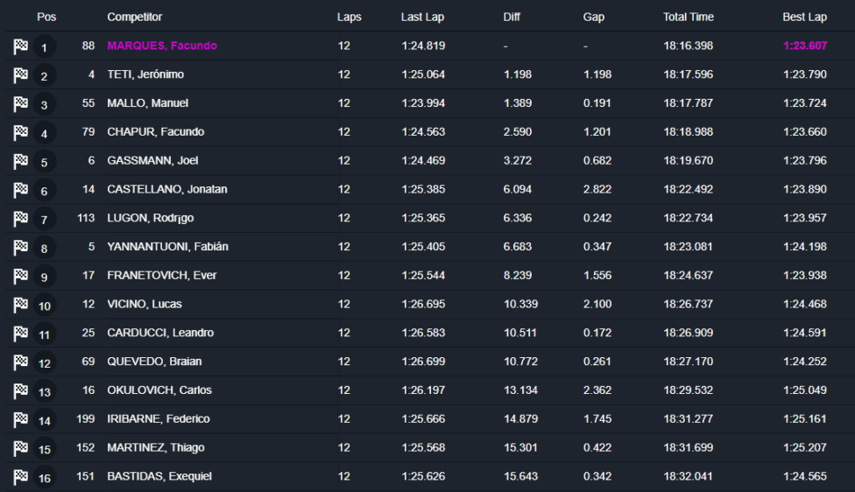Click the finish flag in TETI's row
Viewport: 855px width, 492px height.
click(x=21, y=75)
